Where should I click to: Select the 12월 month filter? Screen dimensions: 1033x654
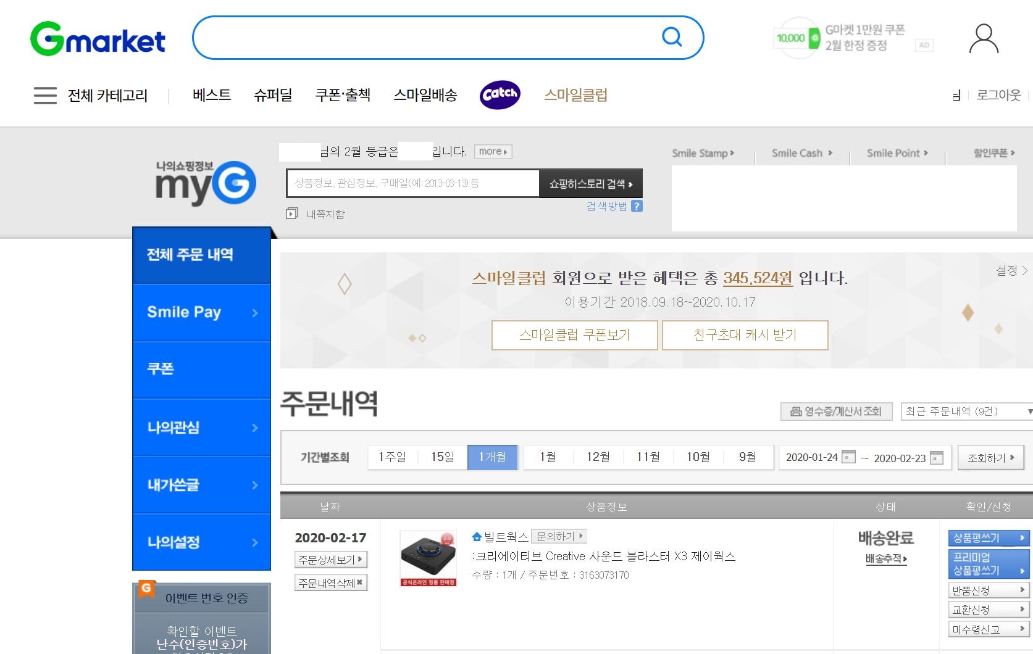point(598,457)
